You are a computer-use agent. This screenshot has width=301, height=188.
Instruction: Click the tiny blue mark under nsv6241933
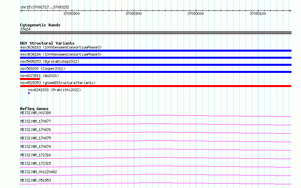(29, 93)
